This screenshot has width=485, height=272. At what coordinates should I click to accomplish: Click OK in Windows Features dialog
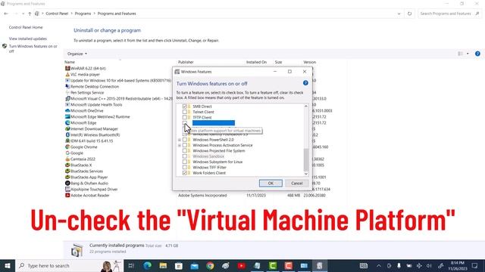point(271,183)
